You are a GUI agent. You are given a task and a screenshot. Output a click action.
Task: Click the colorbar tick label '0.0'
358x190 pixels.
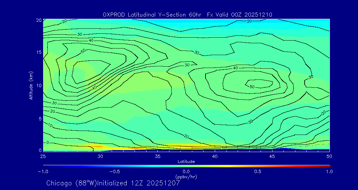[186, 172]
